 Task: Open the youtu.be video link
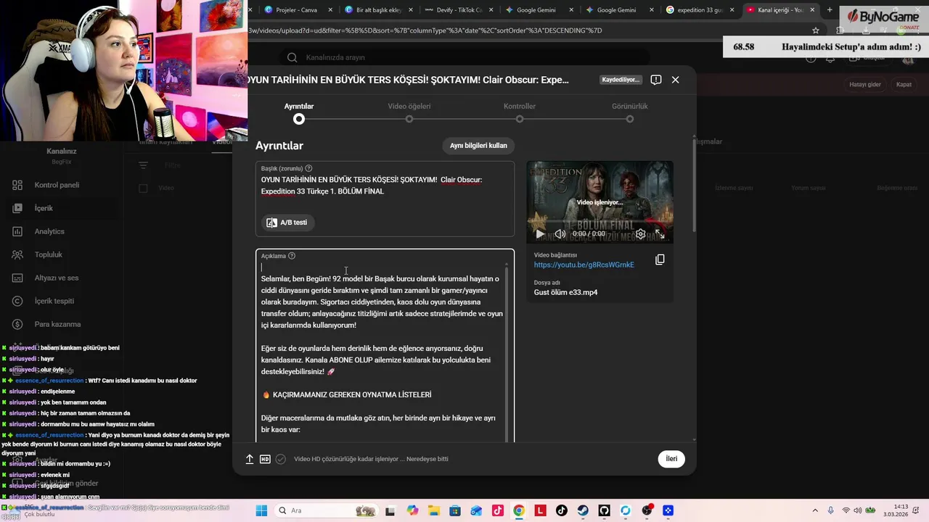click(x=584, y=265)
